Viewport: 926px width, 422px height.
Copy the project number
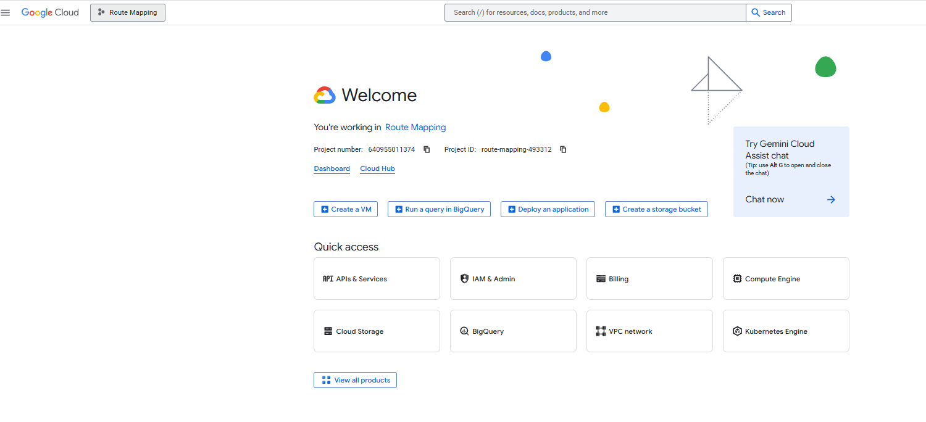pos(427,149)
